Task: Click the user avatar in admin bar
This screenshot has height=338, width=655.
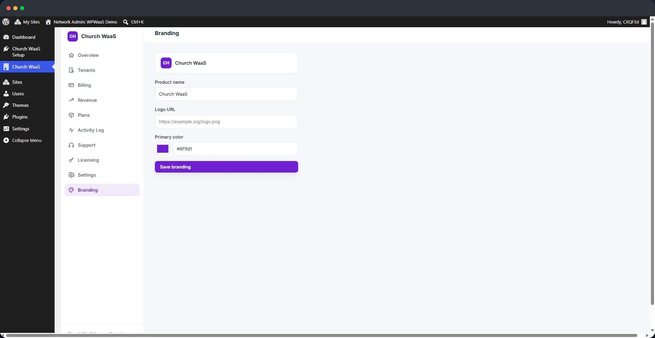Action: [x=644, y=22]
